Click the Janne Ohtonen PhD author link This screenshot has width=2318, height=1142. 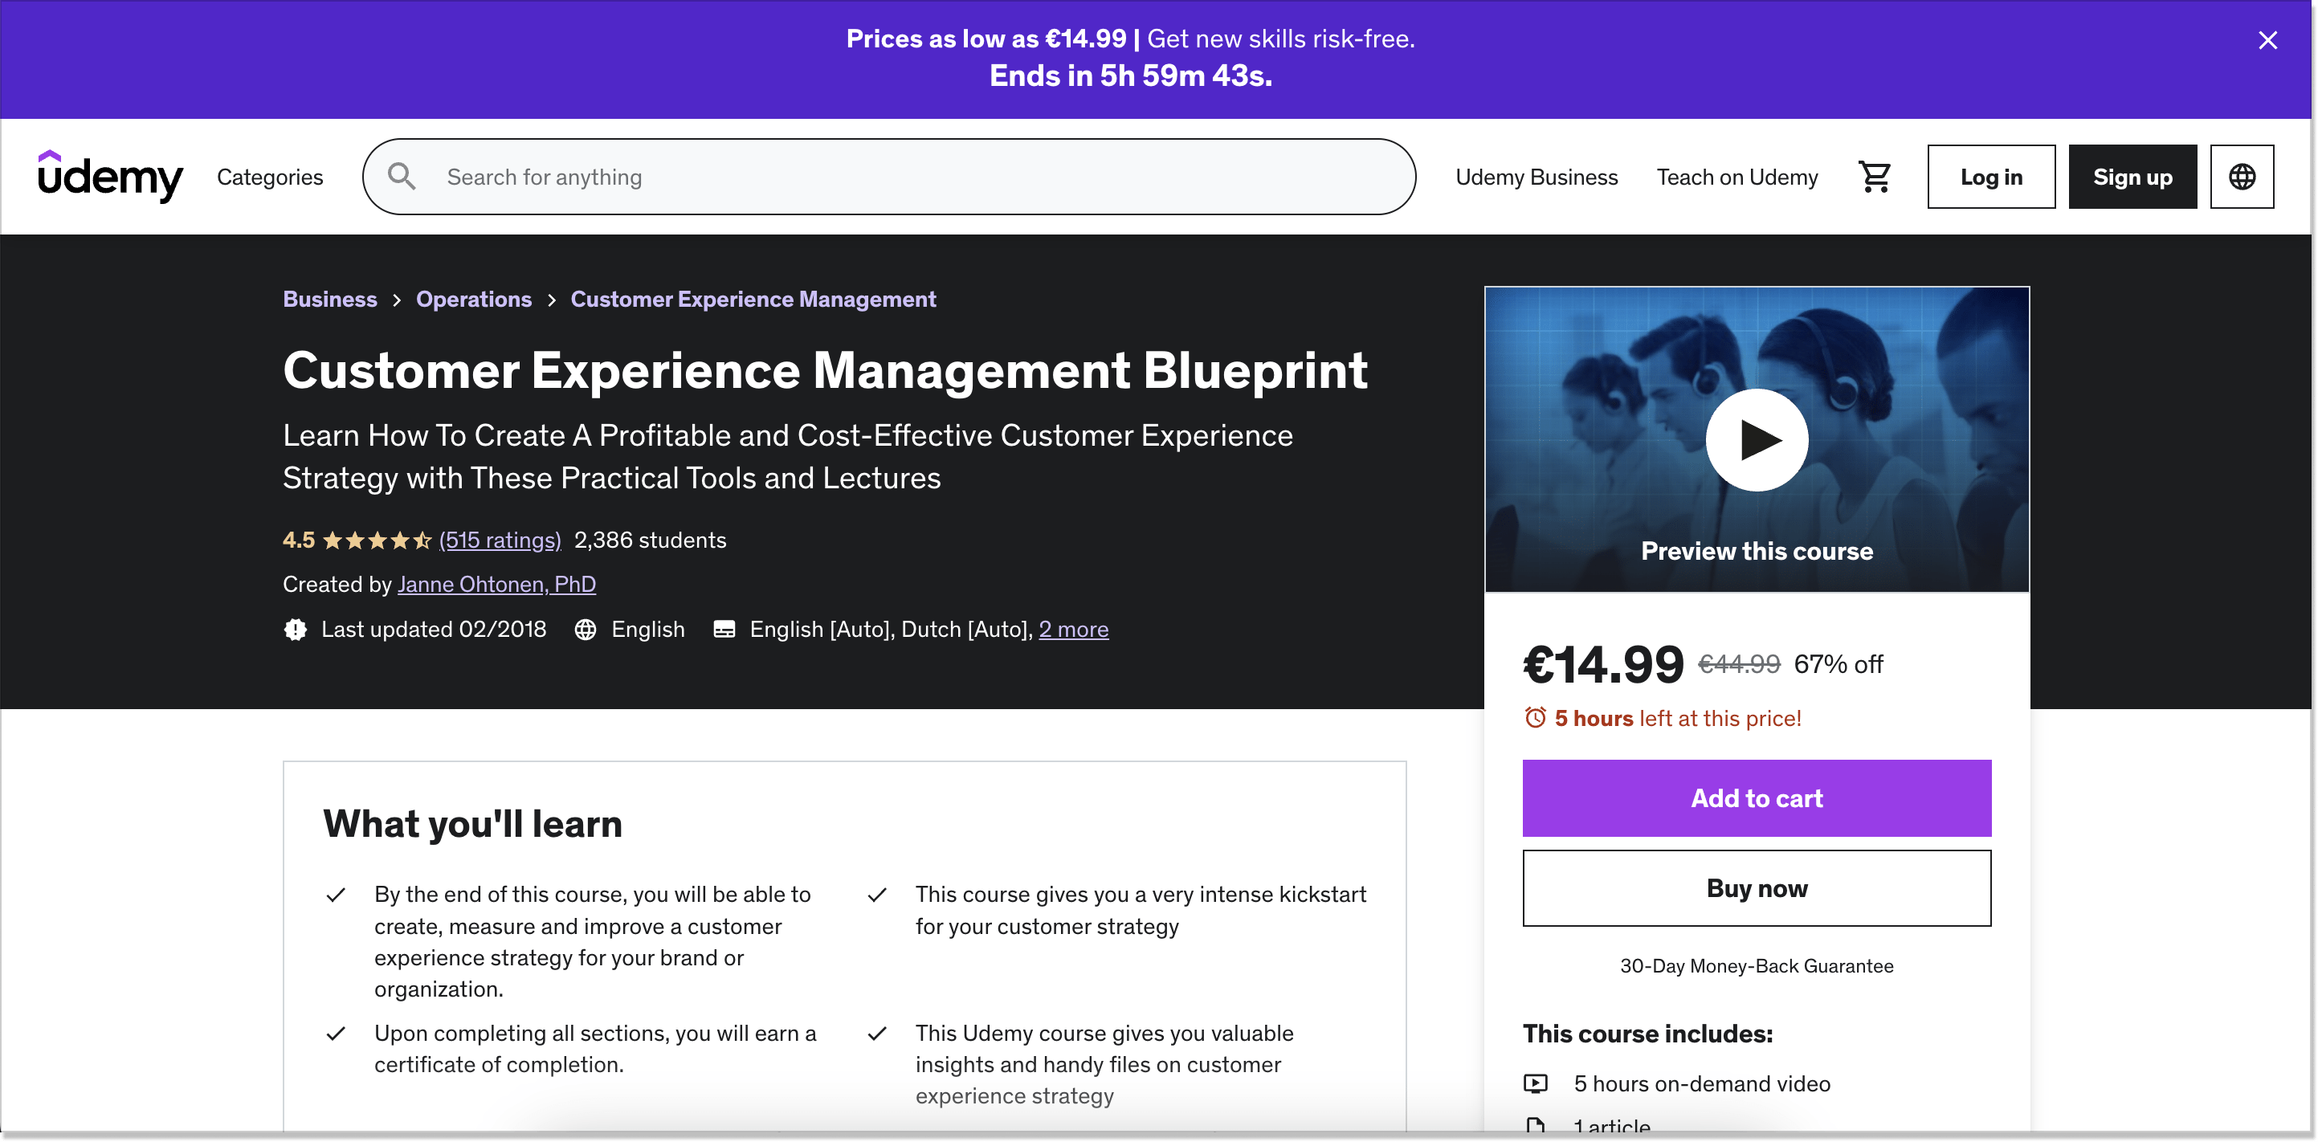(496, 582)
